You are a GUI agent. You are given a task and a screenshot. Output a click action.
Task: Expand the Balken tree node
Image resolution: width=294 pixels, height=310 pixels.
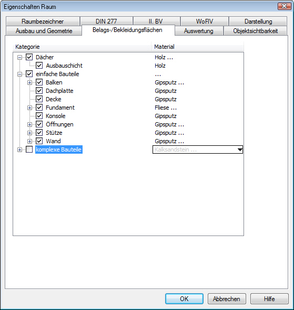(29, 82)
